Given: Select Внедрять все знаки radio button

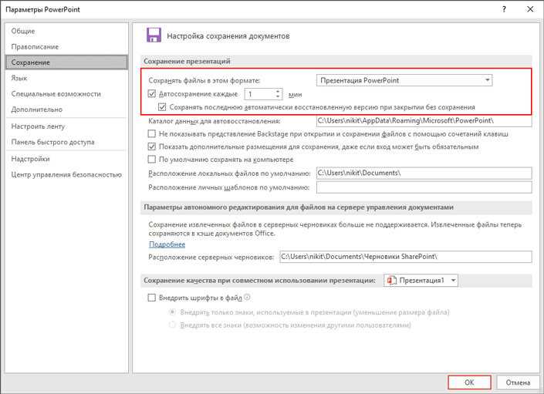Looking at the screenshot, I should pyautogui.click(x=172, y=325).
